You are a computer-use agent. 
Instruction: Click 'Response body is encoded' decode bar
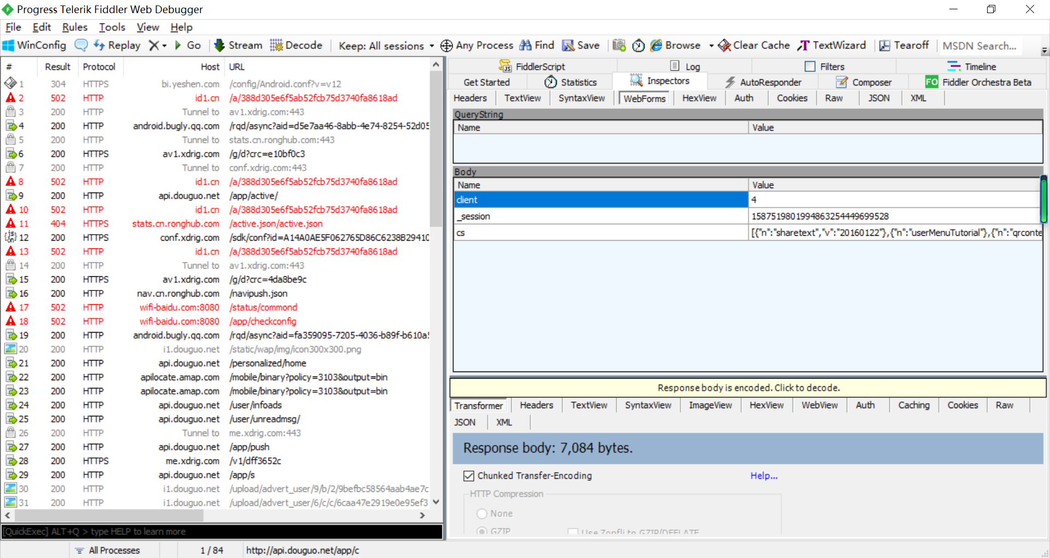point(748,387)
